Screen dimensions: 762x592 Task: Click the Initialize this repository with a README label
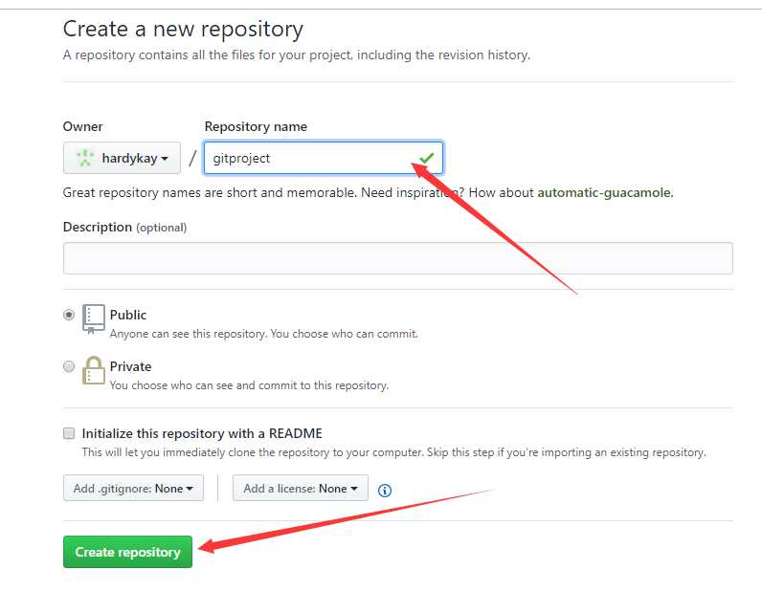click(202, 433)
